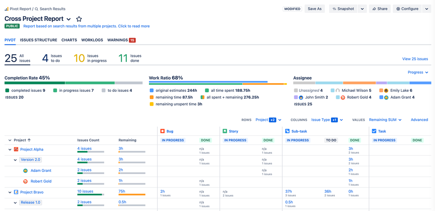Click the Share button
This screenshot has width=435, height=211.
click(x=380, y=9)
